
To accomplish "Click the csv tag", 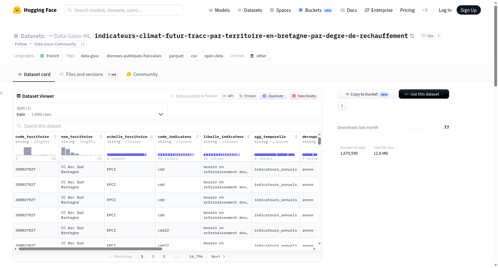I will 194,56.
